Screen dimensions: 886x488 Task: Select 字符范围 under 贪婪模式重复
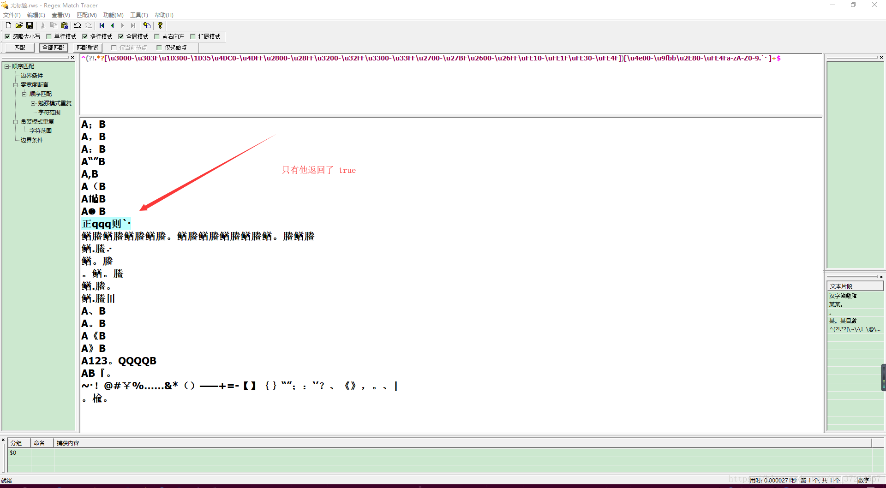41,131
